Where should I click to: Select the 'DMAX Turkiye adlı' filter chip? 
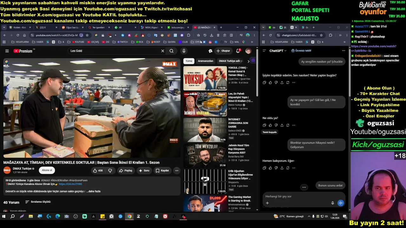pos(231,61)
